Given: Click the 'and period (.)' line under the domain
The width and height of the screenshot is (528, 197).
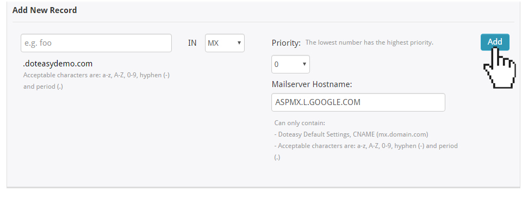Looking at the screenshot, I should (x=43, y=87).
